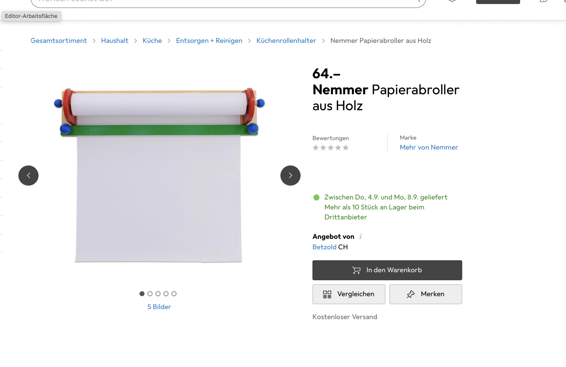The height and width of the screenshot is (367, 566).
Task: Click the paper roll product image
Action: [x=159, y=175]
